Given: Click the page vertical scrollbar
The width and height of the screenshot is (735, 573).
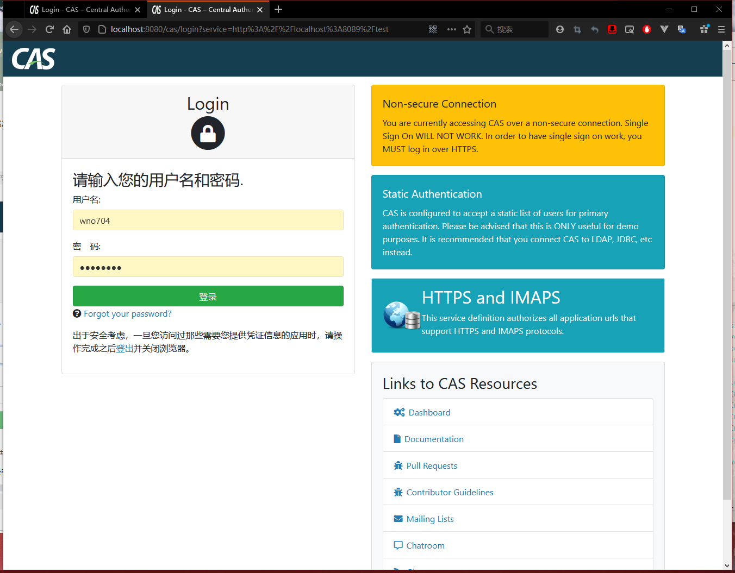Looking at the screenshot, I should coord(727,272).
